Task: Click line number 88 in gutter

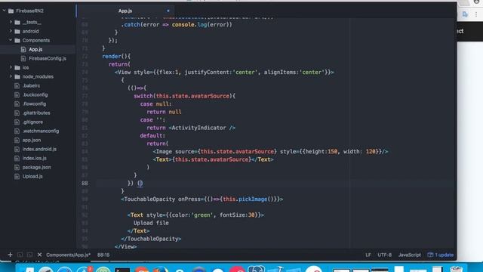Action: (85, 183)
